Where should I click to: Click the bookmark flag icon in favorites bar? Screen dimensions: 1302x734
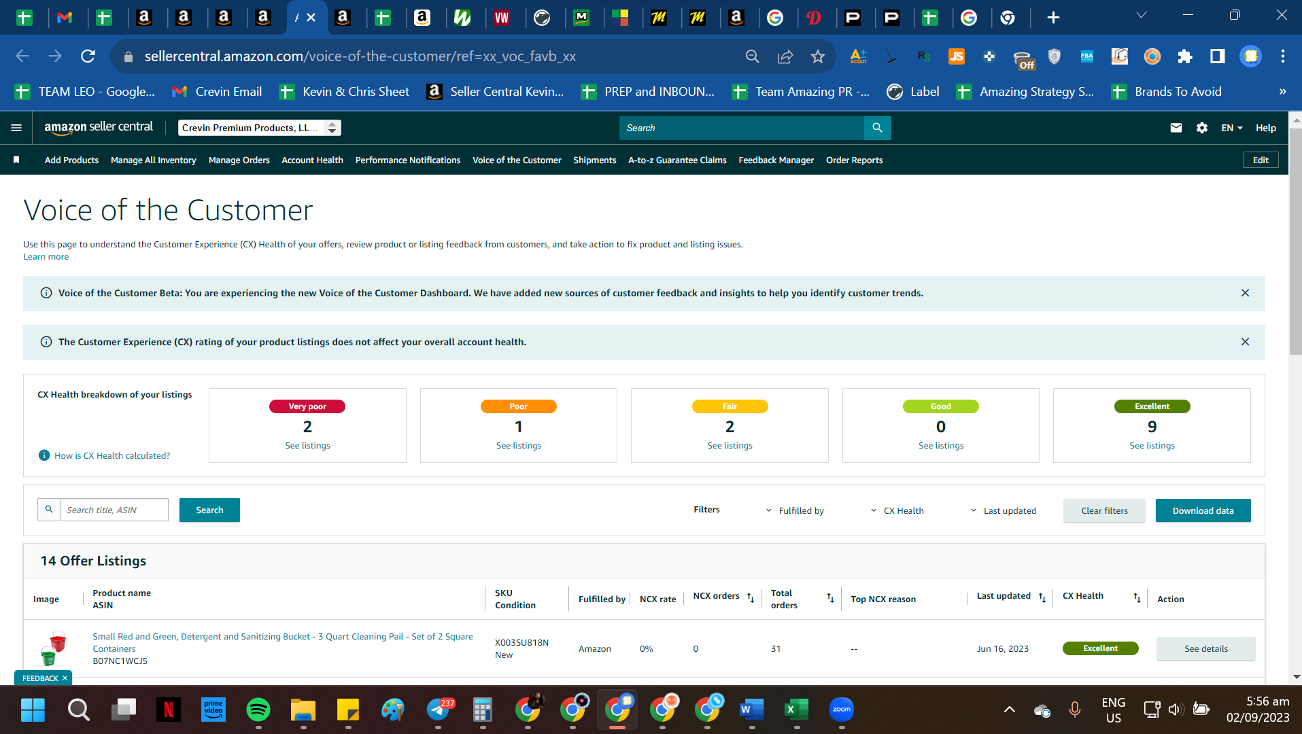16,160
